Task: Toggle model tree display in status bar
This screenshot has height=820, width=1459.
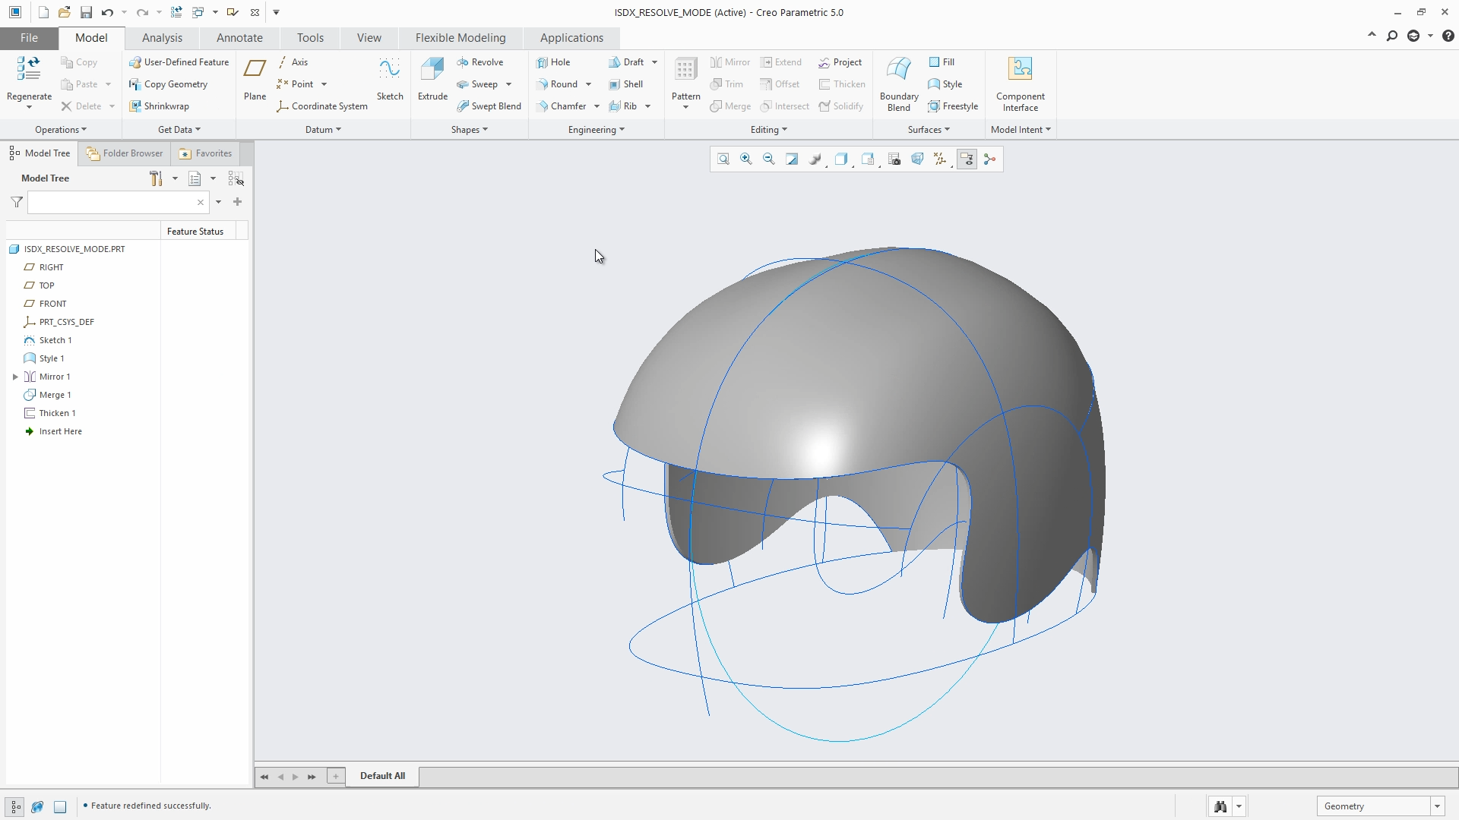Action: point(15,806)
